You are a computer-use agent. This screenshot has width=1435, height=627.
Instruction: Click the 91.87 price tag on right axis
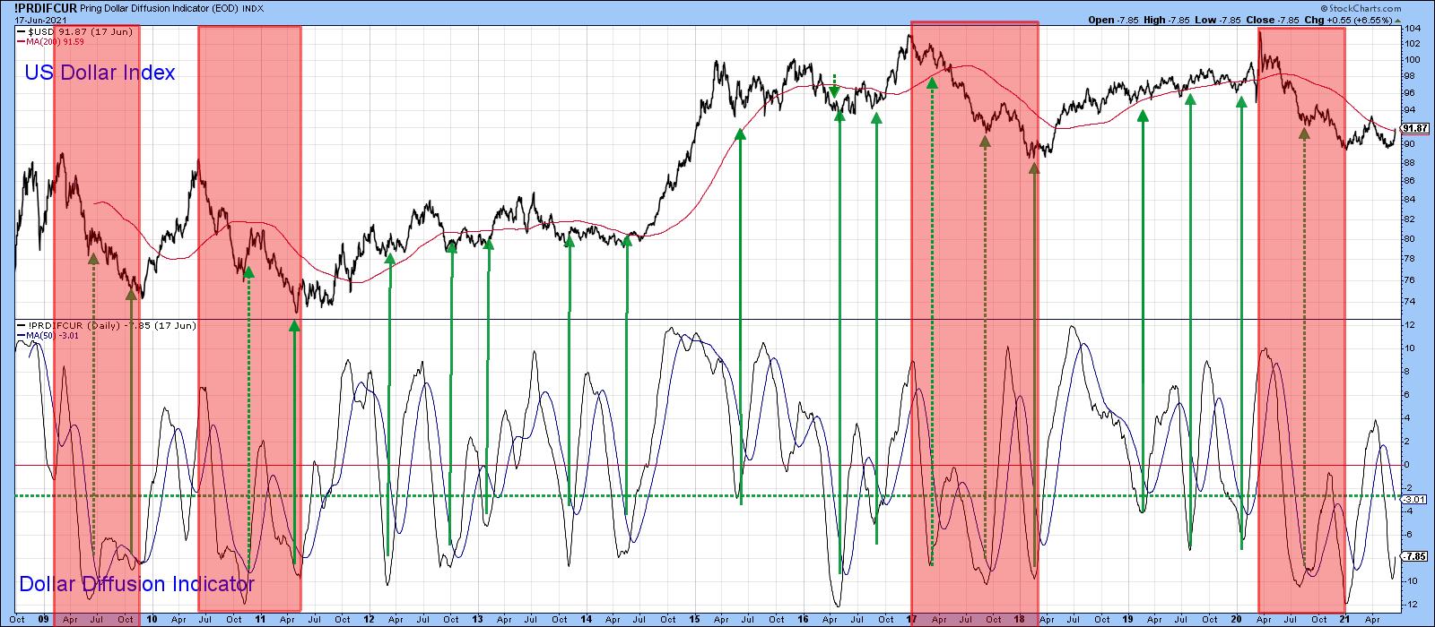pos(1414,128)
